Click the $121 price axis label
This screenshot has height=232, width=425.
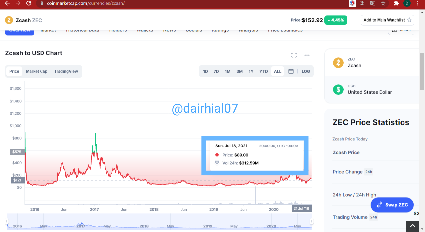coord(17,180)
